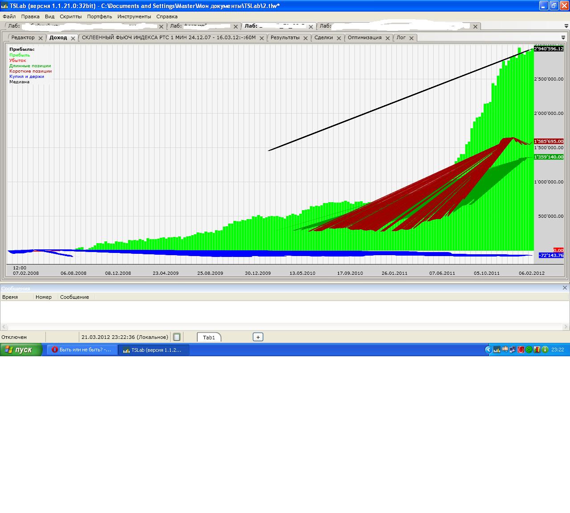The width and height of the screenshot is (570, 513).
Task: Click the Длинные позиции legend entry
Action: (x=30, y=65)
